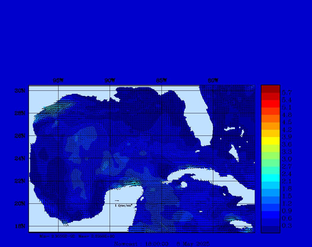Click the 24N latitude label
312x247 pixels.
[x=20, y=158]
